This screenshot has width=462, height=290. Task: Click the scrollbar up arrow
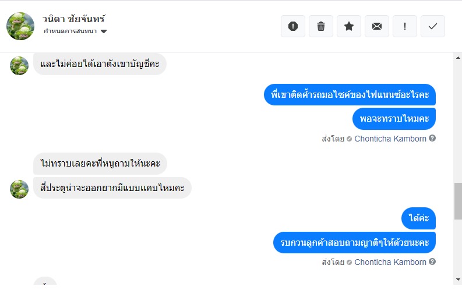457,56
